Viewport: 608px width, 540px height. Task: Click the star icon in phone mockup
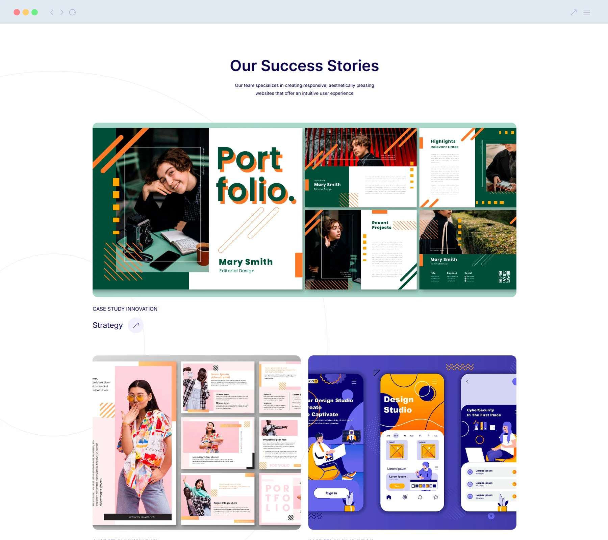[x=436, y=497]
